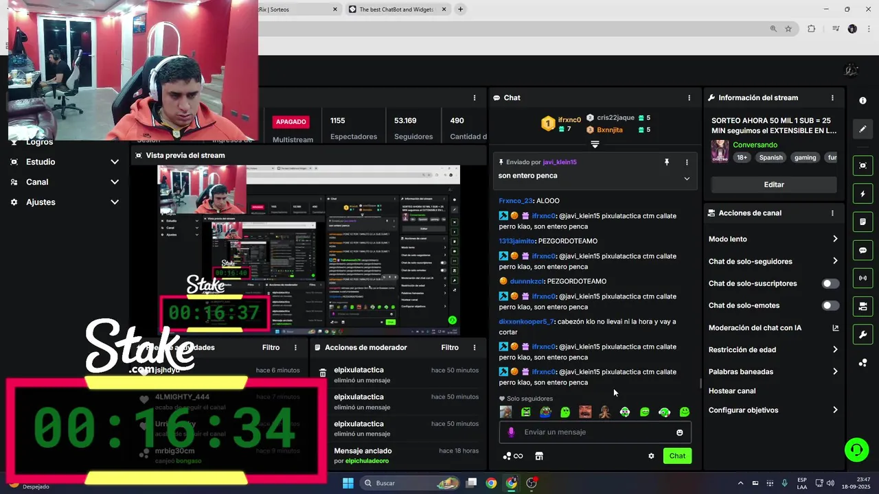
Task: Click the Editar stream info button
Action: [774, 185]
